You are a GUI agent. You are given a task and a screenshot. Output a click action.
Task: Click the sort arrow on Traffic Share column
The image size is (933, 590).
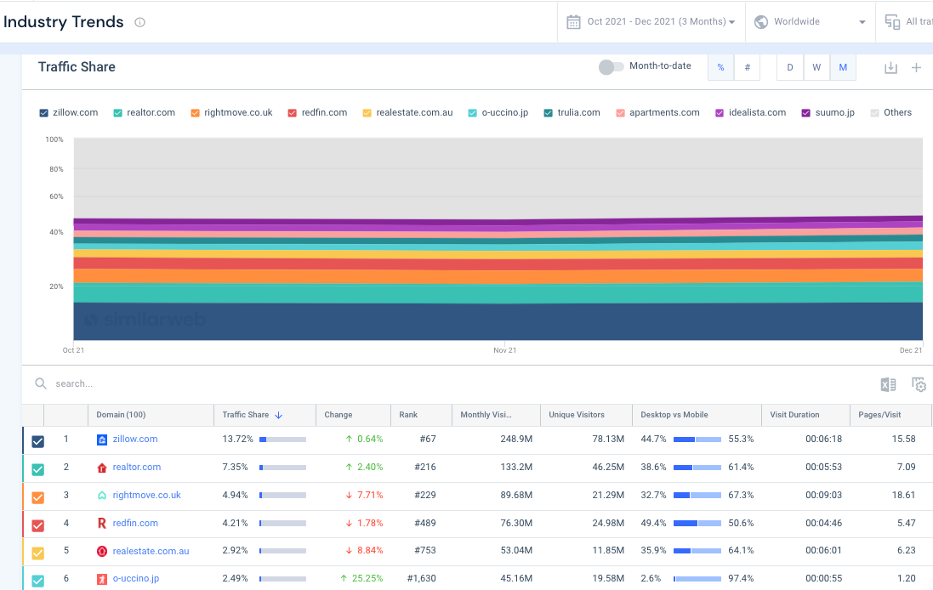click(x=278, y=415)
